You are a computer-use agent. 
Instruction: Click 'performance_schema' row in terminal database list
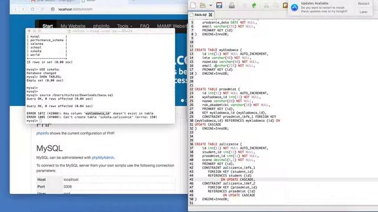47,40
